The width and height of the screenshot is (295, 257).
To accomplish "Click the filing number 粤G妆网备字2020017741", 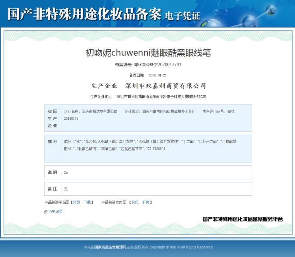I will click(158, 65).
